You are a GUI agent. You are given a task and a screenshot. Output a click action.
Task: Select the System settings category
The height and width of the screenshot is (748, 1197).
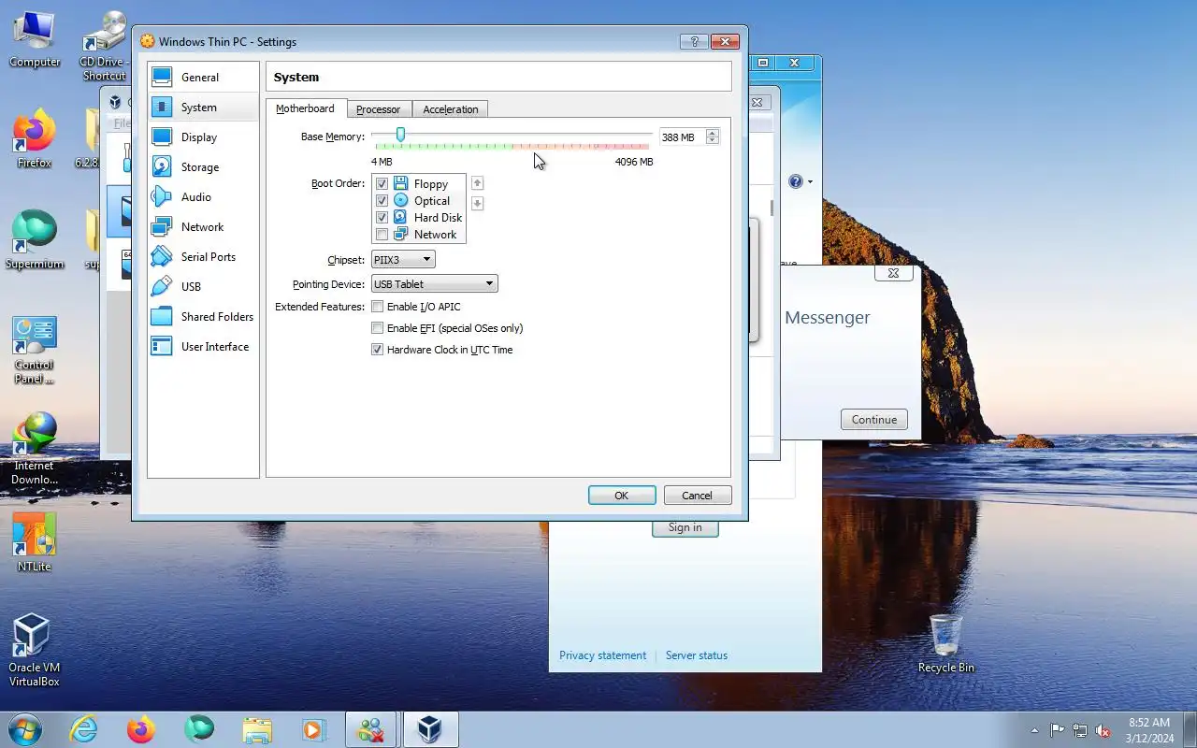pos(203,108)
